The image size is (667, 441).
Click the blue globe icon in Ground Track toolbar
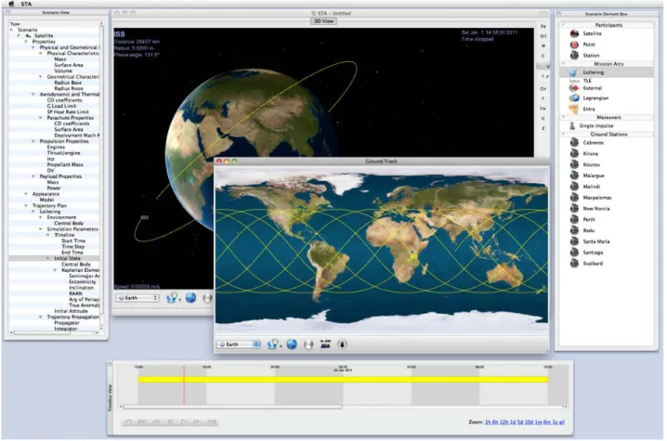(x=292, y=344)
